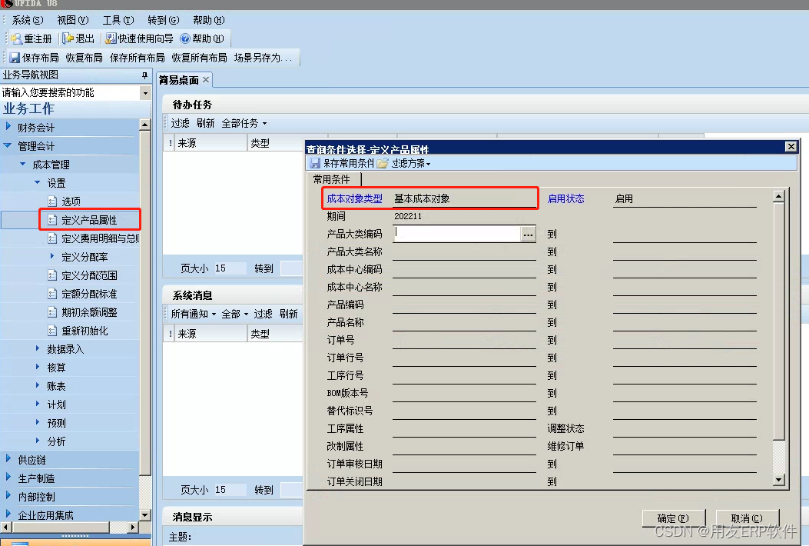Click the pin icon of 业务导航视图 panel
This screenshot has height=546, width=809.
[144, 75]
